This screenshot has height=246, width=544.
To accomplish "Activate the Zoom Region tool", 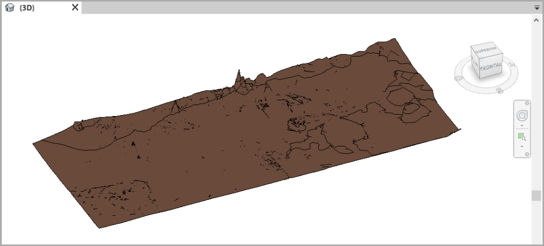I will [x=522, y=136].
